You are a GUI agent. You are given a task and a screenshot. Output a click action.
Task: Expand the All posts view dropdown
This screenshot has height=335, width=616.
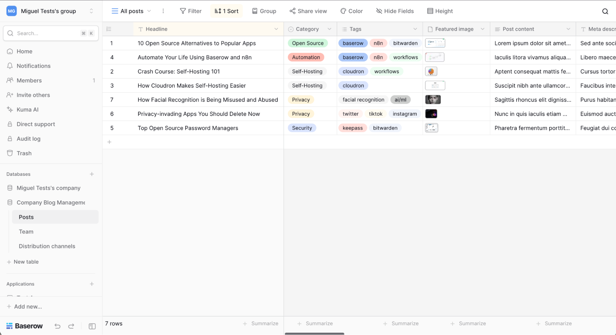click(x=131, y=11)
